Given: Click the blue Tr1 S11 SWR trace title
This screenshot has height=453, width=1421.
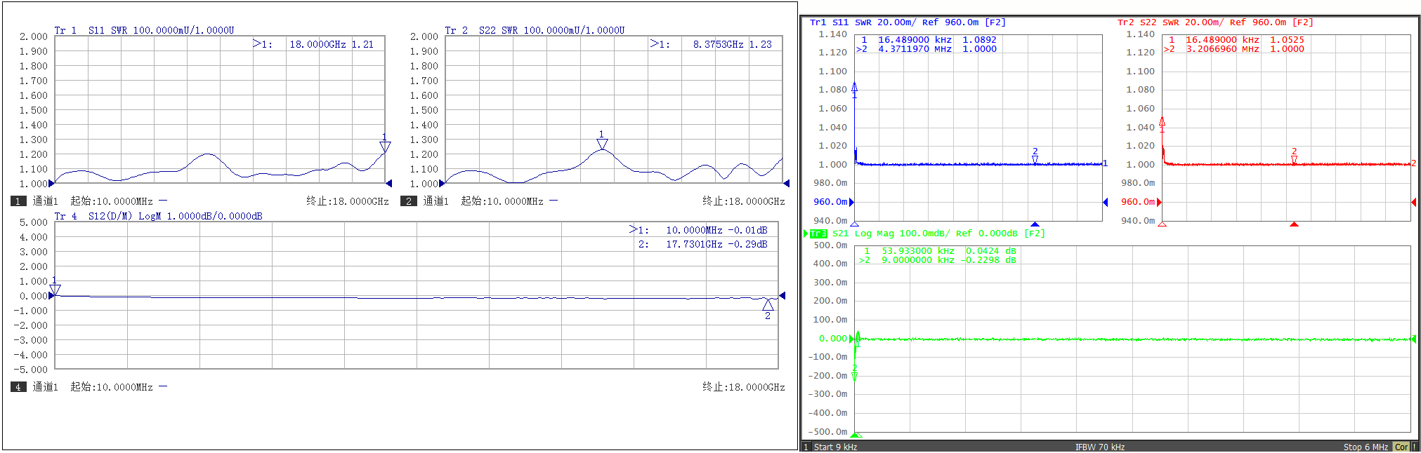Looking at the screenshot, I should point(908,22).
